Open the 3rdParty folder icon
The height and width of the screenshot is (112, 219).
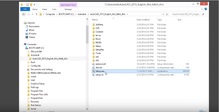tap(93, 25)
